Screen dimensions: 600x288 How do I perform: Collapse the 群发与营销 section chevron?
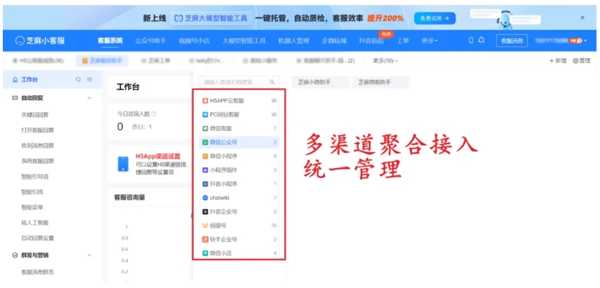[90, 255]
